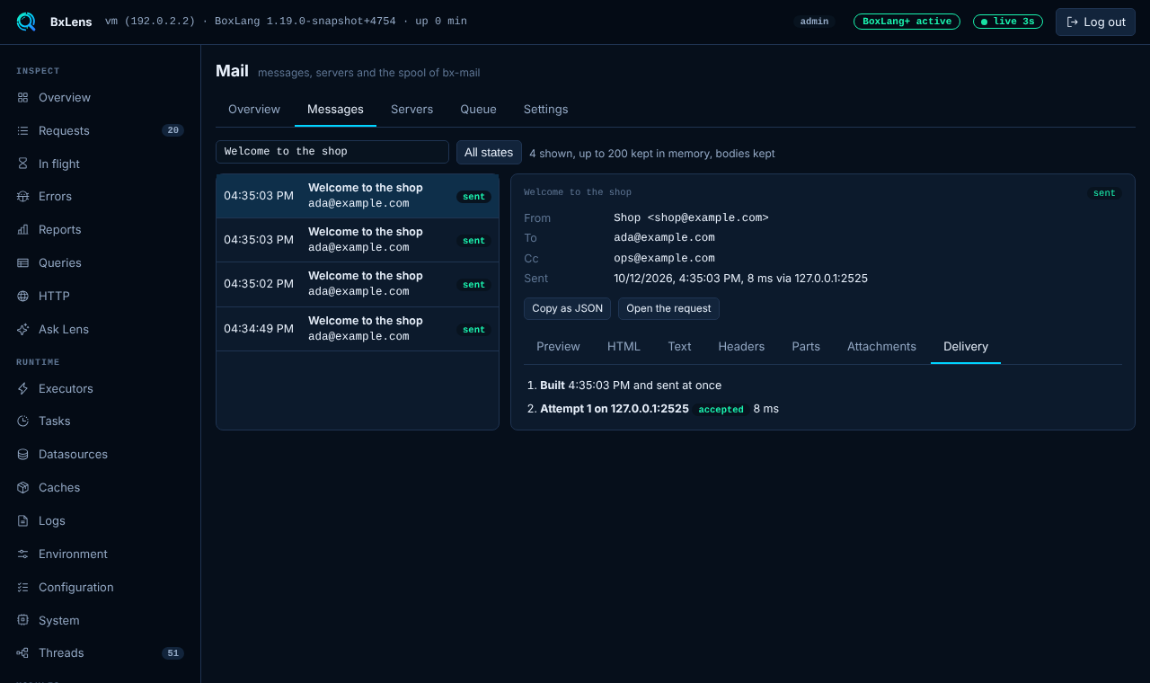Click the In flight hourglass icon
The width and height of the screenshot is (1150, 683).
[22, 164]
